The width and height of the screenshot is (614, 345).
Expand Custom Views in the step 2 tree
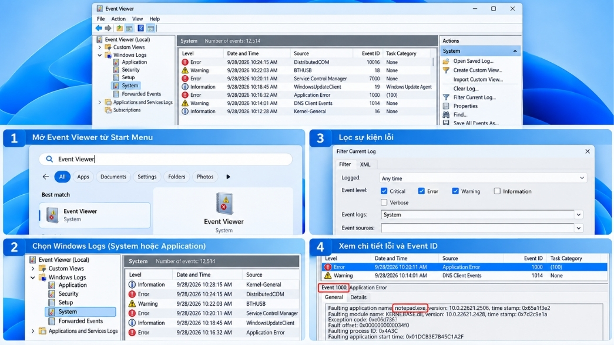pos(33,269)
